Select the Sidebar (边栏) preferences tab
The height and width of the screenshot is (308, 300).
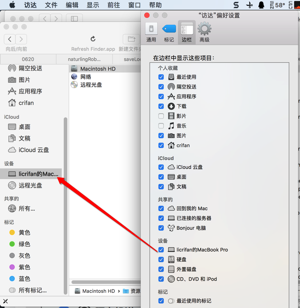coord(187,32)
